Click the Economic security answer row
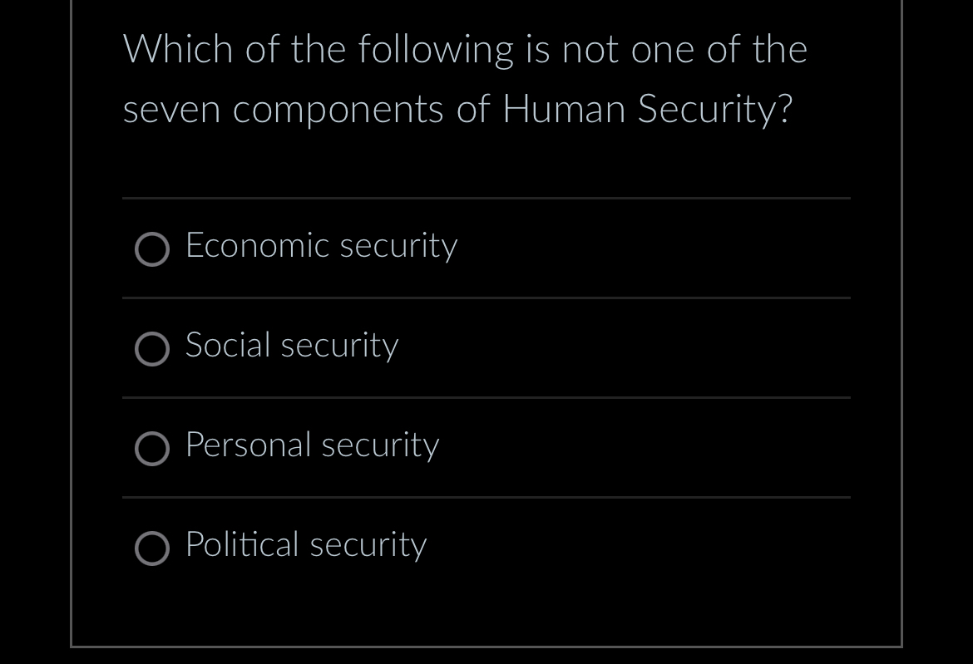The width and height of the screenshot is (973, 664). coord(486,248)
